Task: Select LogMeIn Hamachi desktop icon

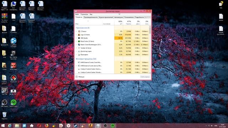Action: coord(14,42)
